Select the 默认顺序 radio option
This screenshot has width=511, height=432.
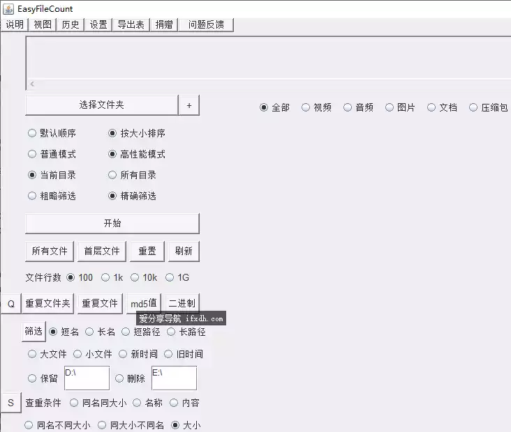52,133
